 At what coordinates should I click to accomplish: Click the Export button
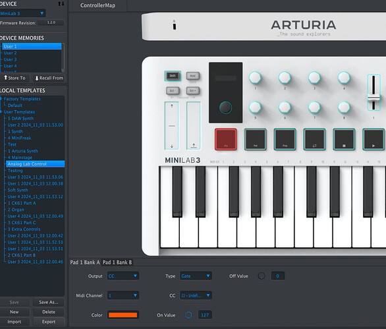tap(49, 322)
